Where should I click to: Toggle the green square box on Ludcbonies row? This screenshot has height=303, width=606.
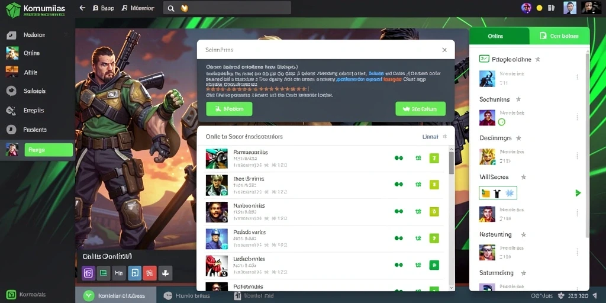pyautogui.click(x=434, y=265)
